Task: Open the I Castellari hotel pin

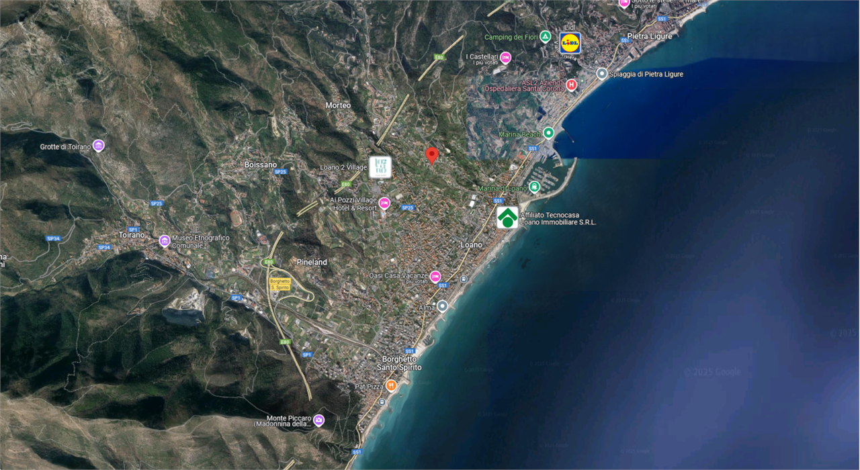Action: [505, 58]
